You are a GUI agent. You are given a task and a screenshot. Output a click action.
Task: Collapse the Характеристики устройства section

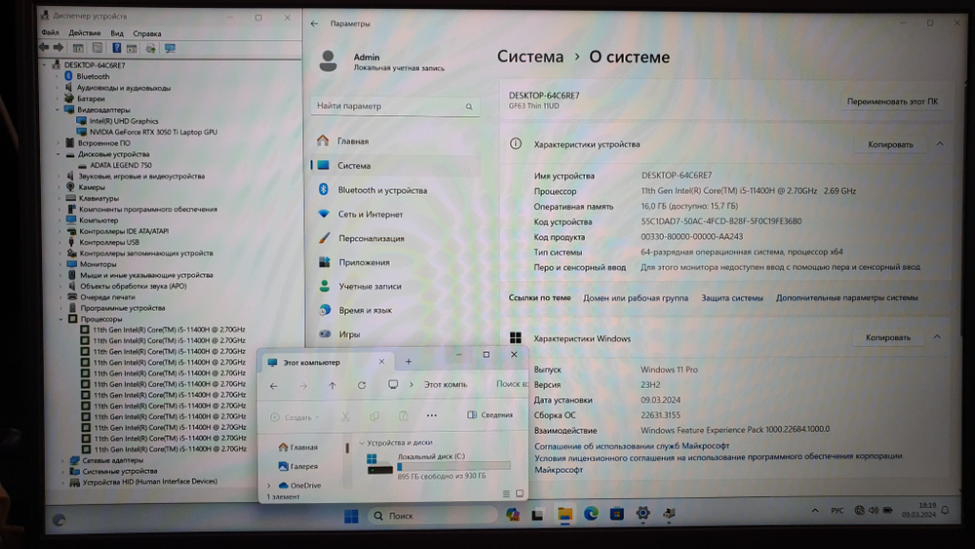click(x=940, y=144)
